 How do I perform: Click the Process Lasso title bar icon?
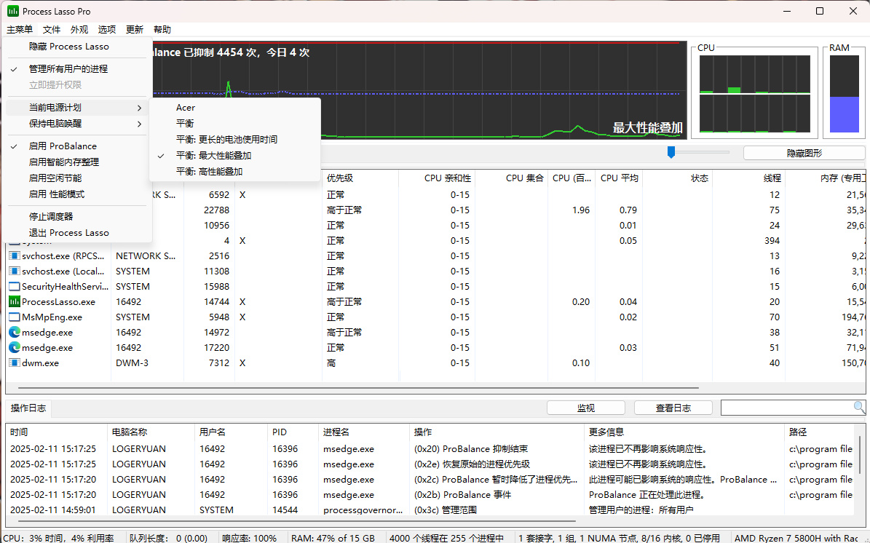(13, 11)
